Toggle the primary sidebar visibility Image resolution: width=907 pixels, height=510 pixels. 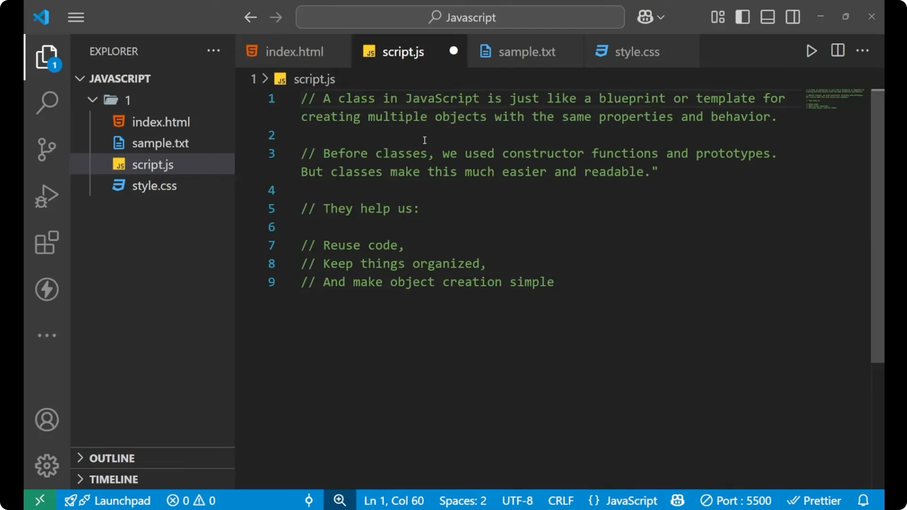742,17
